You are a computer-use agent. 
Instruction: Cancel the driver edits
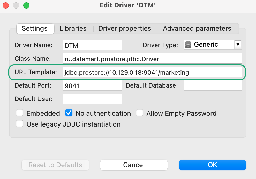[134, 165]
